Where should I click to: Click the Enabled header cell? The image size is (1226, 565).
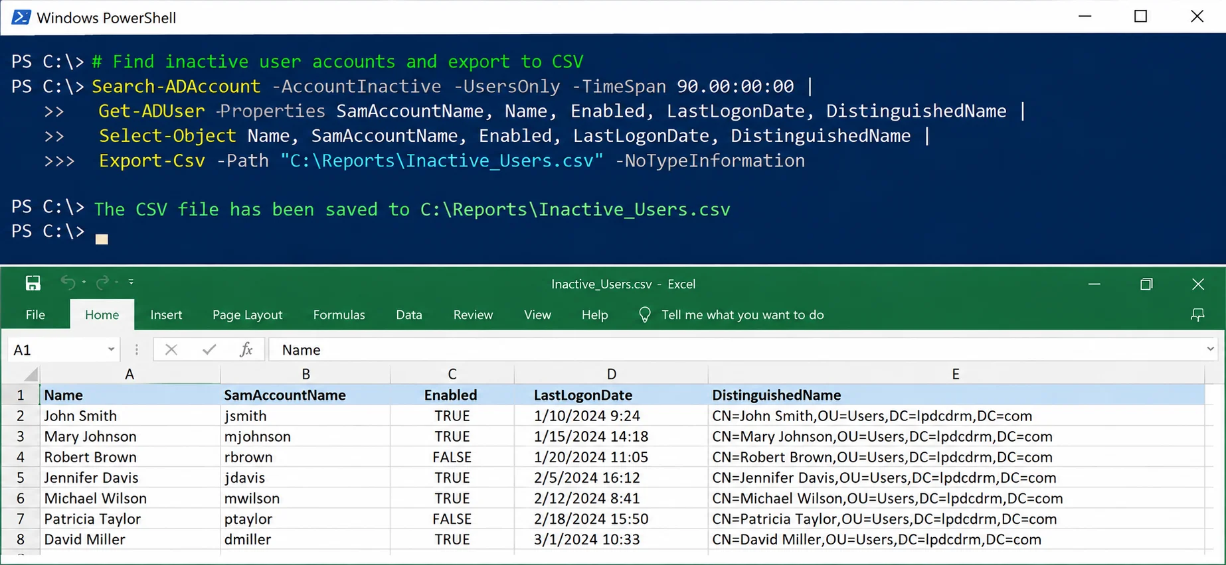[452, 395]
